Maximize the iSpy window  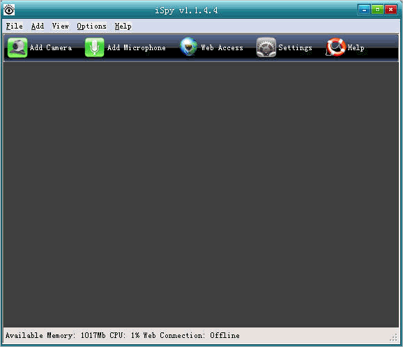coord(377,10)
